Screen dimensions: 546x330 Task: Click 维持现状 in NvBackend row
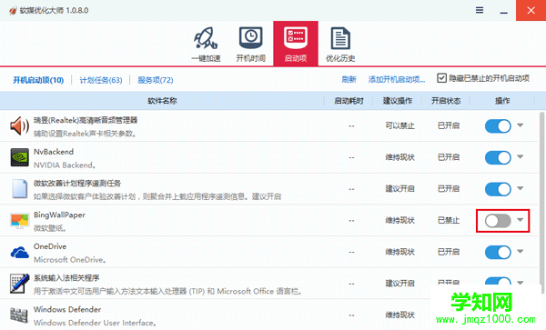coord(399,157)
